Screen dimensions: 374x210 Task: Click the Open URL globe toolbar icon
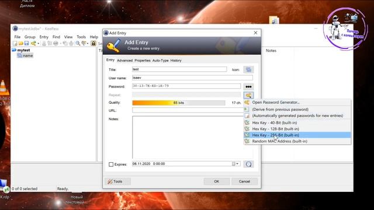(x=56, y=43)
